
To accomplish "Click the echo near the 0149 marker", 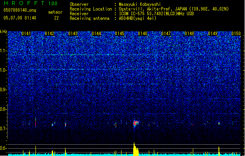I will [x=219, y=123].
